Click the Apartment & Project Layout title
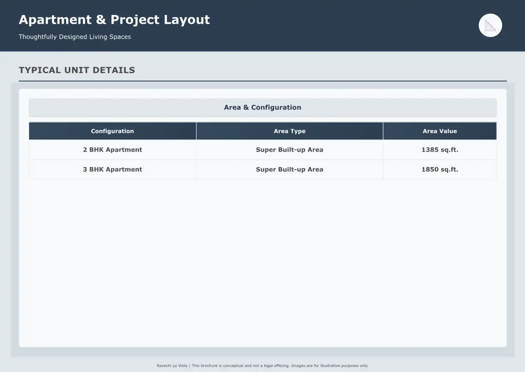The image size is (525, 372). (x=114, y=20)
